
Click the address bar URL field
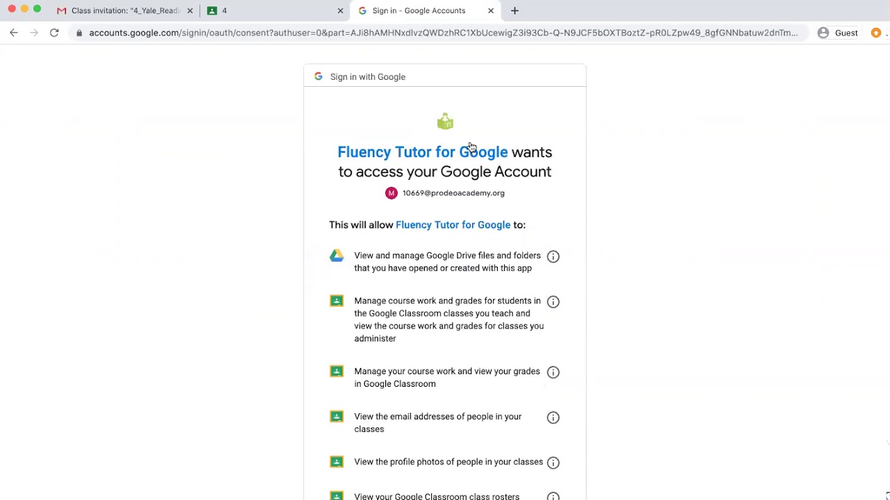pos(443,33)
